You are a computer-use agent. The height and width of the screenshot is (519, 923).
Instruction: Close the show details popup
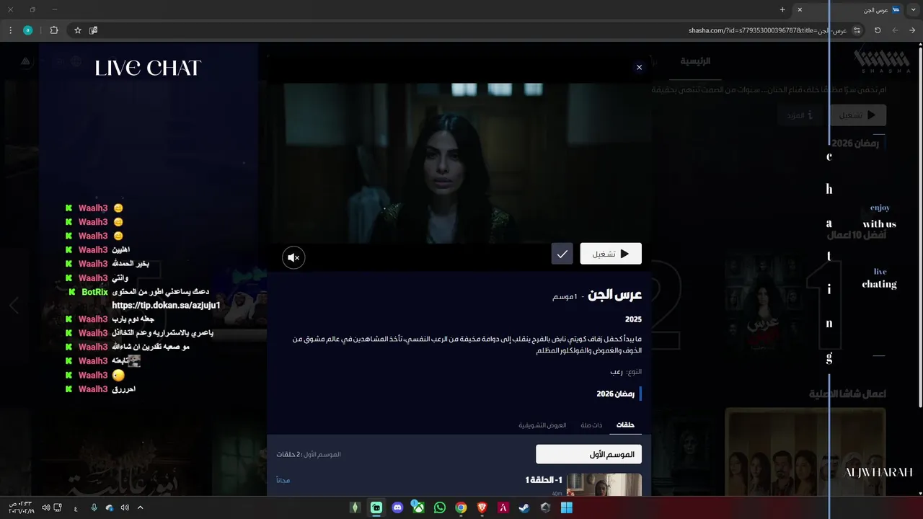pos(639,67)
